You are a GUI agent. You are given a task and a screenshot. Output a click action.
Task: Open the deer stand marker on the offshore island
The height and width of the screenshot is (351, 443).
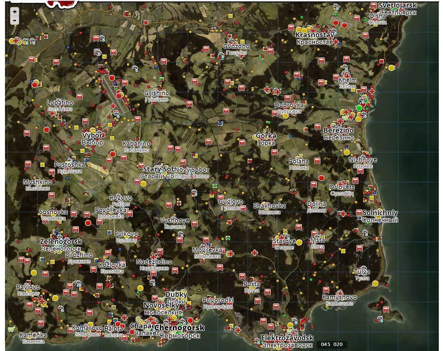coord(386,310)
